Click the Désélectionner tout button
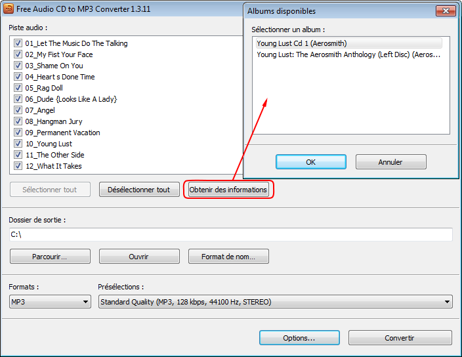 pyautogui.click(x=139, y=190)
